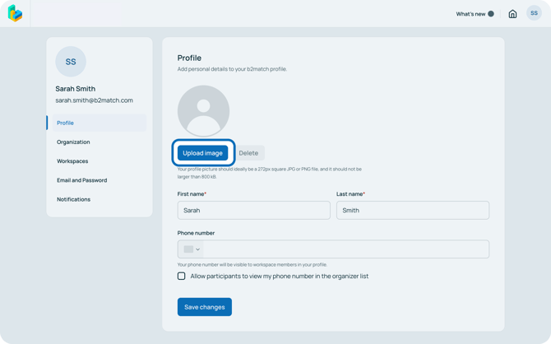Enable allow participants to view phone checkbox
The height and width of the screenshot is (344, 551).
(x=182, y=276)
